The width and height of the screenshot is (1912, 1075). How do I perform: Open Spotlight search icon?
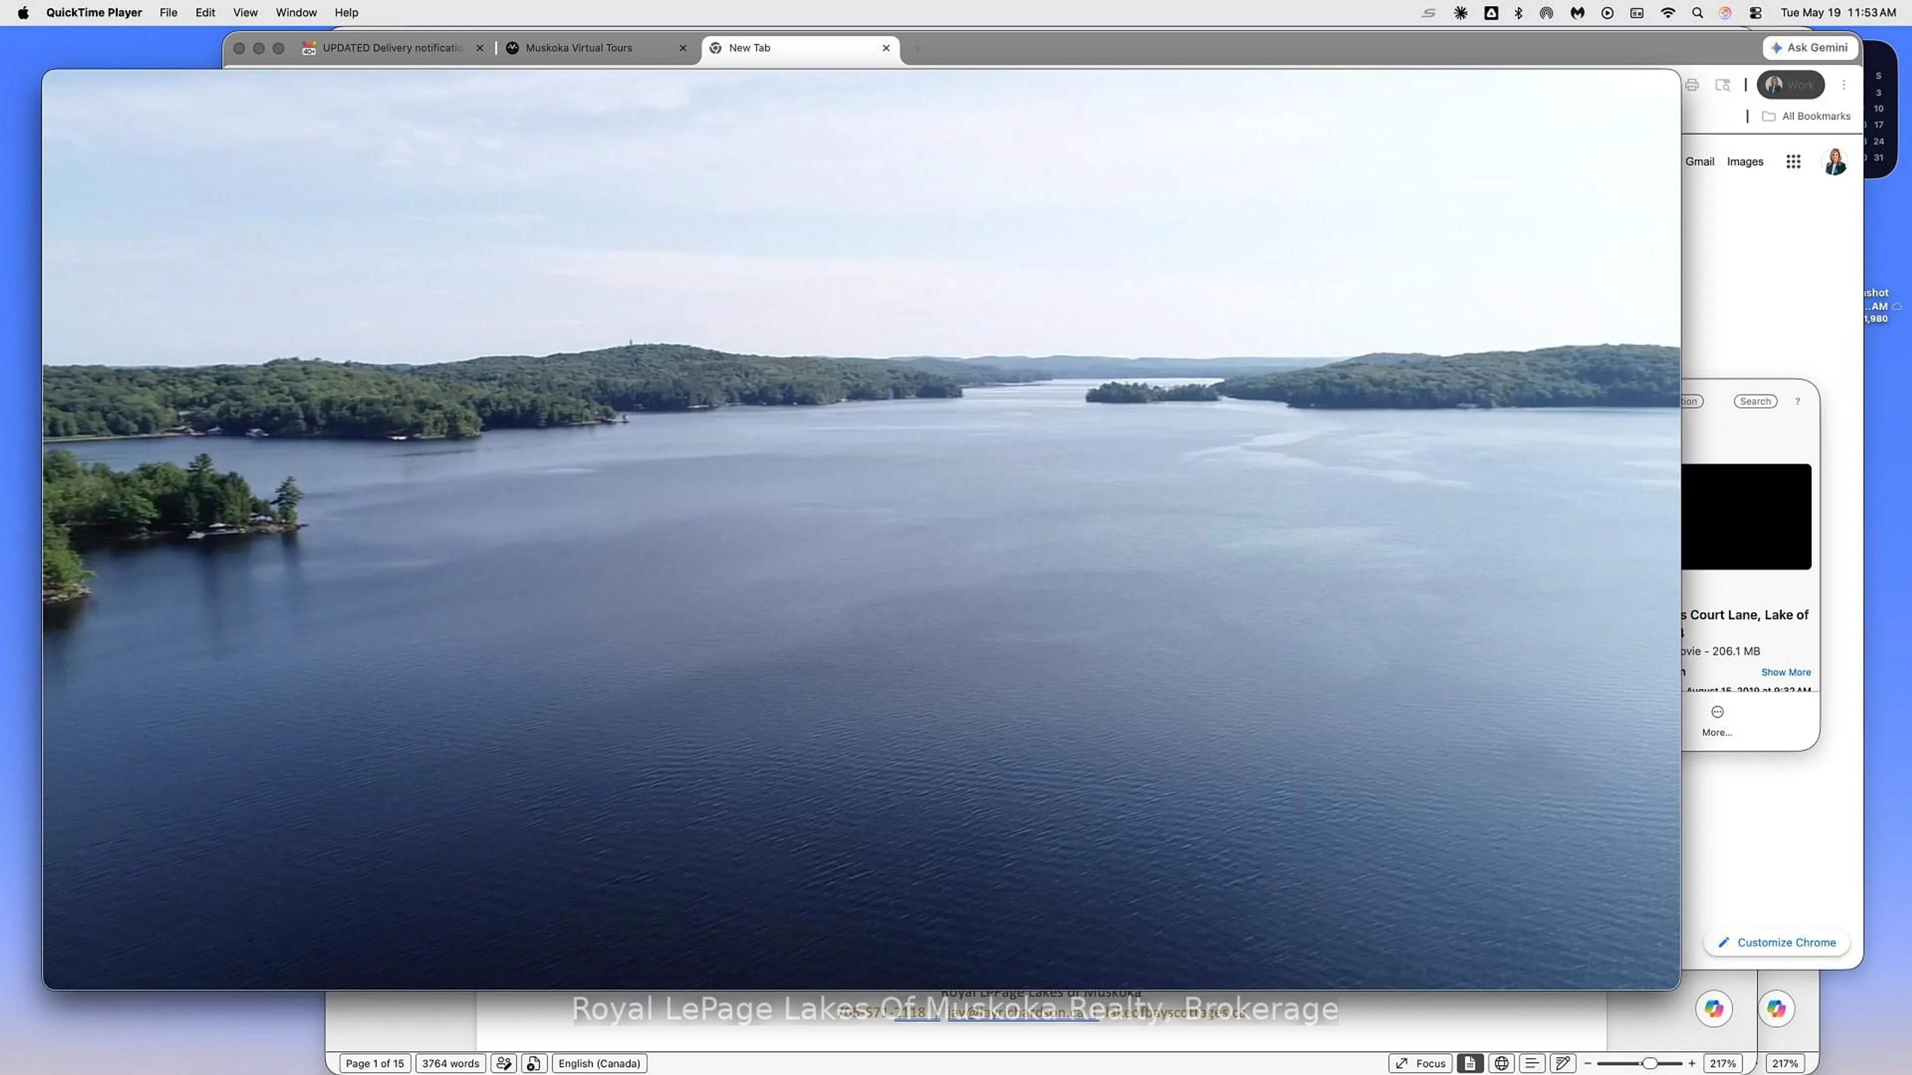[x=1697, y=12]
